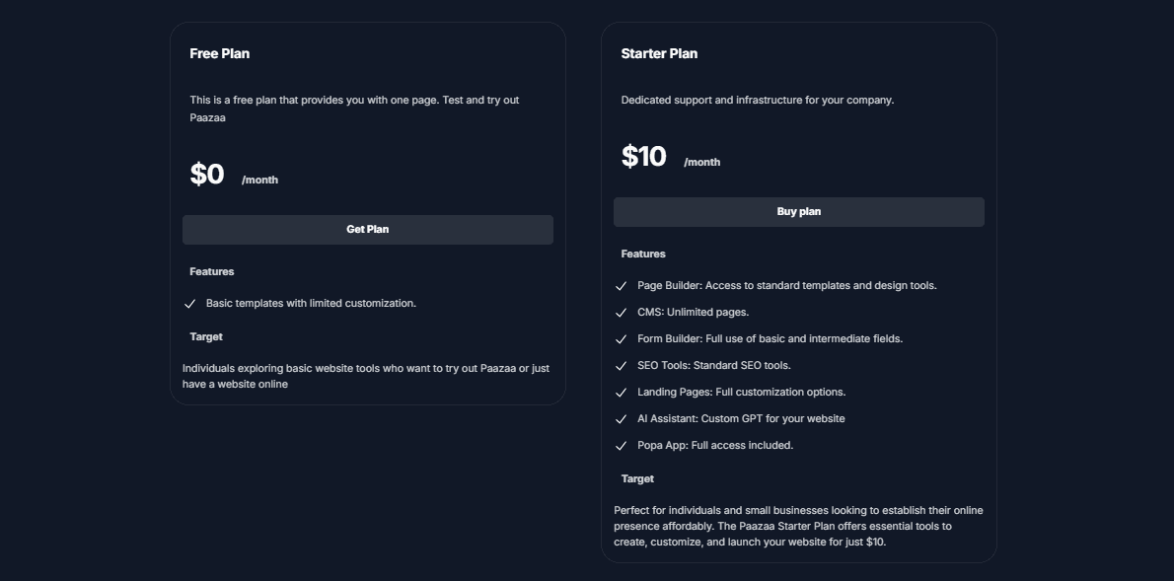Click the Starter Plan target paragraph
This screenshot has width=1174, height=581.
point(798,526)
